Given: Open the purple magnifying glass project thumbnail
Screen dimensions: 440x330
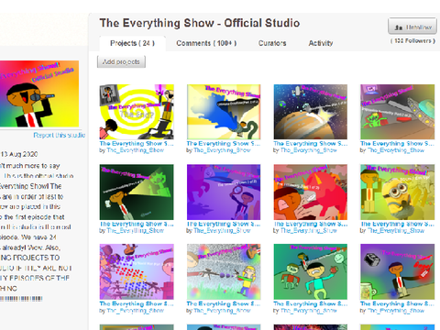Looking at the screenshot, I should (224, 192).
